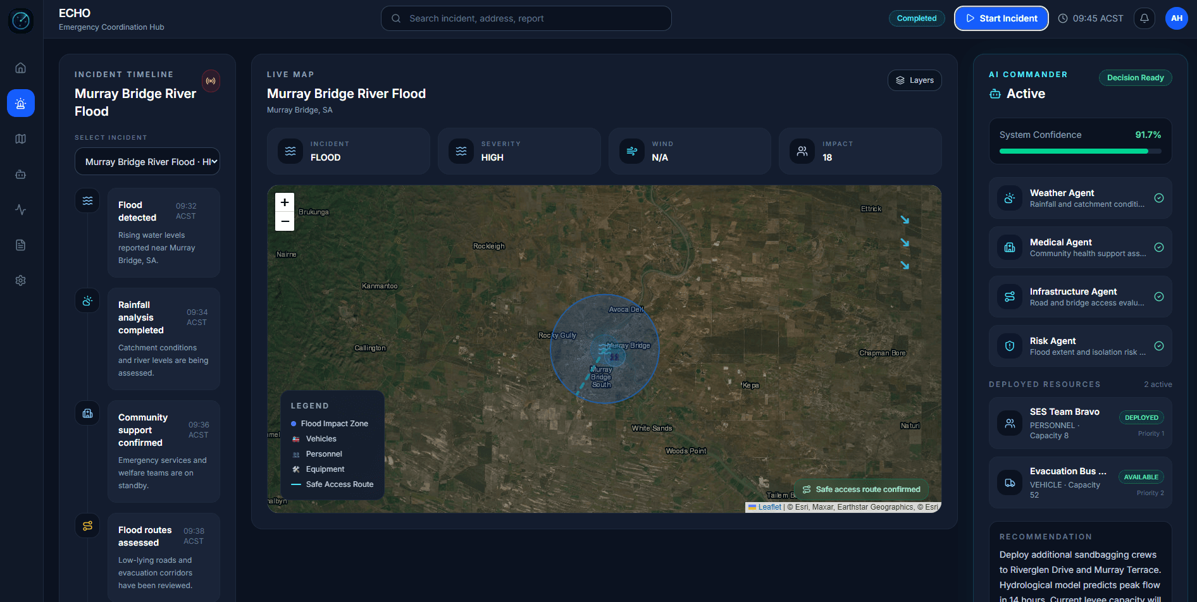
Task: Click the Evacuation Bus vehicle icon
Action: [x=1010, y=482]
